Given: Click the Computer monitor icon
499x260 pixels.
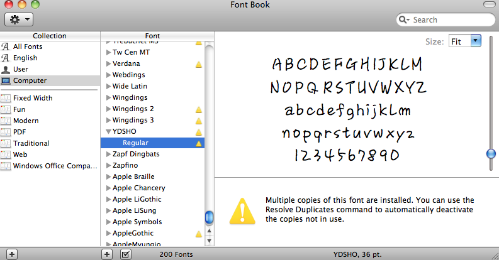Looking at the screenshot, I should [6, 80].
